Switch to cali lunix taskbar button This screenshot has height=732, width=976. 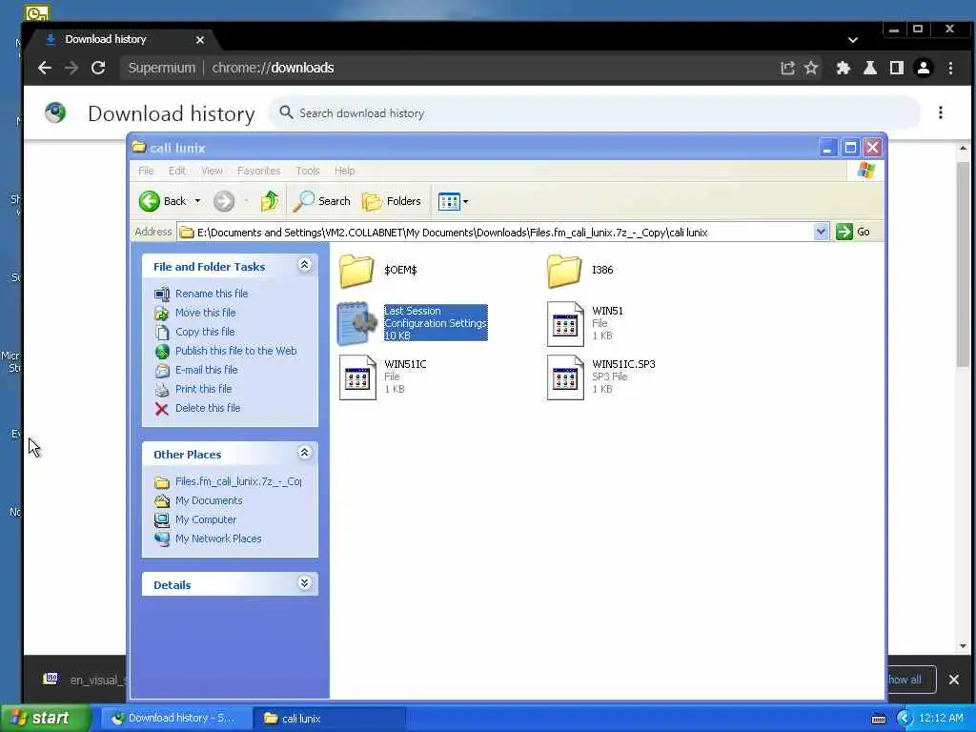point(330,719)
